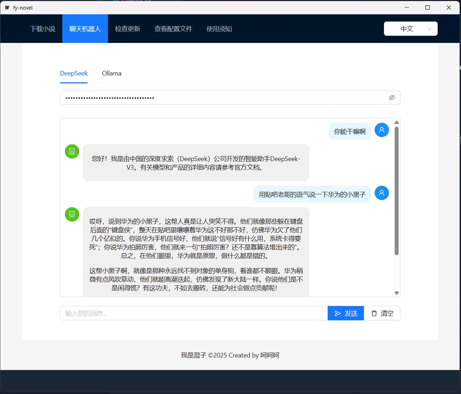Maximize the fy-novel window
461x394 pixels.
428,8
